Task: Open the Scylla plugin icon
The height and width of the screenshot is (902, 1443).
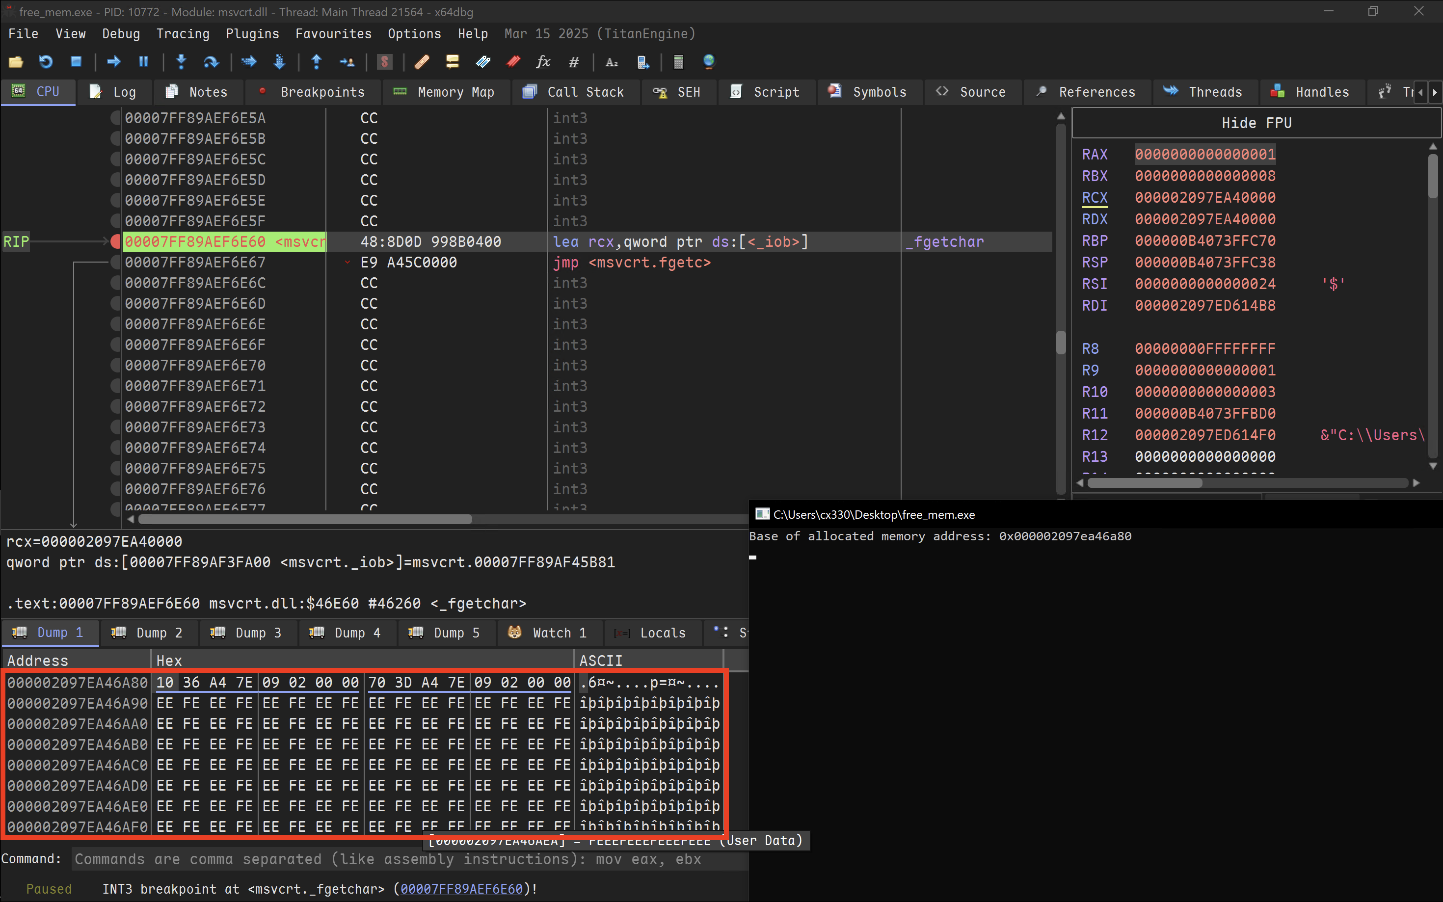Action: (385, 61)
